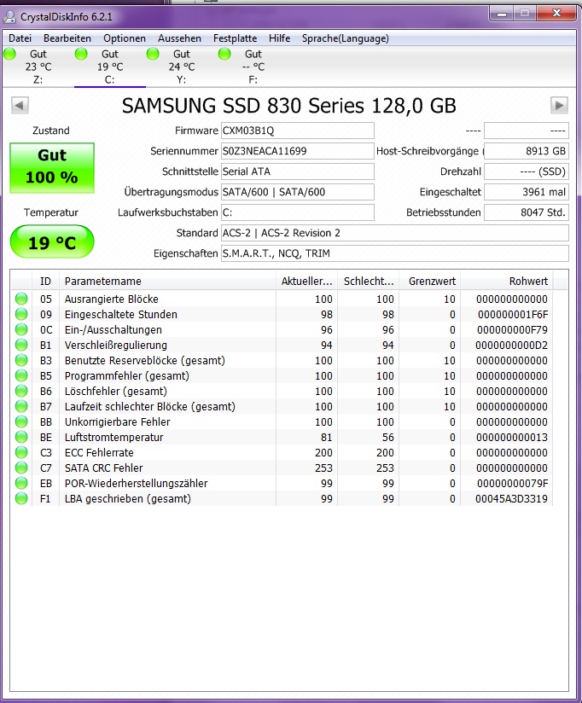The image size is (582, 703).
Task: Click the Eigenschaften field S.M.A.R.T., NCQ, TRIM
Action: pos(394,253)
